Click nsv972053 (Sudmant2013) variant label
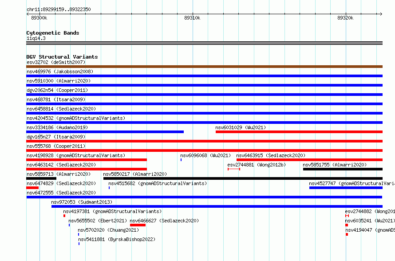 click(x=82, y=202)
